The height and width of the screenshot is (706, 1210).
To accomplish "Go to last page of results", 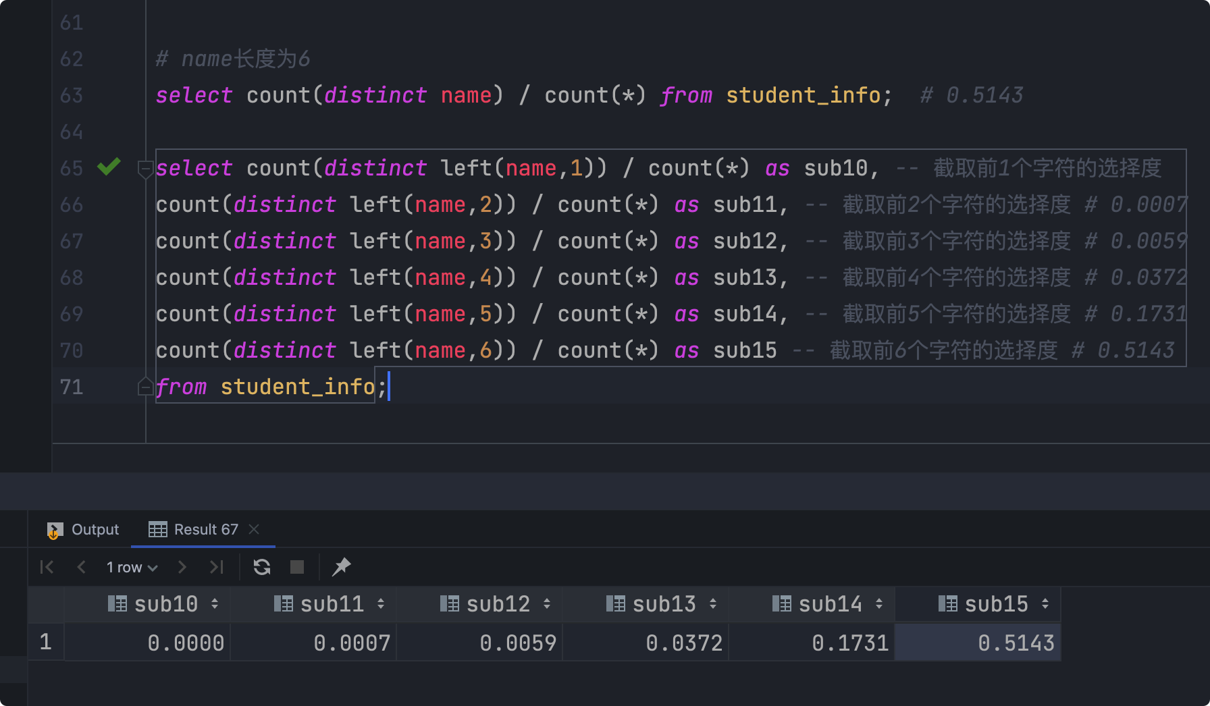I will coord(216,567).
